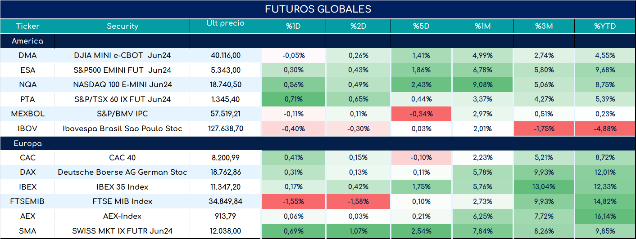The image size is (636, 239).
Task: Select the %1M column header
Action: coord(482,26)
